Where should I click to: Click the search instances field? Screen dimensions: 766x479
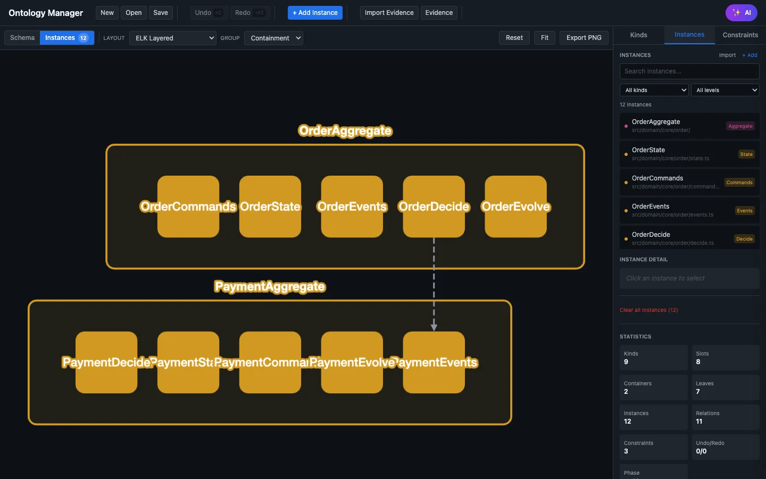(x=688, y=71)
